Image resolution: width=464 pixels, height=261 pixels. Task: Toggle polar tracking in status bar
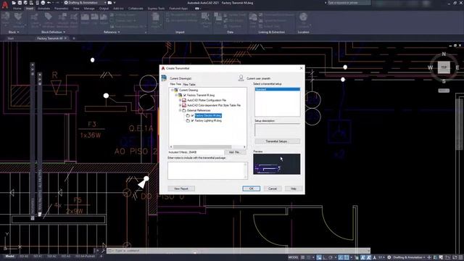click(x=331, y=257)
